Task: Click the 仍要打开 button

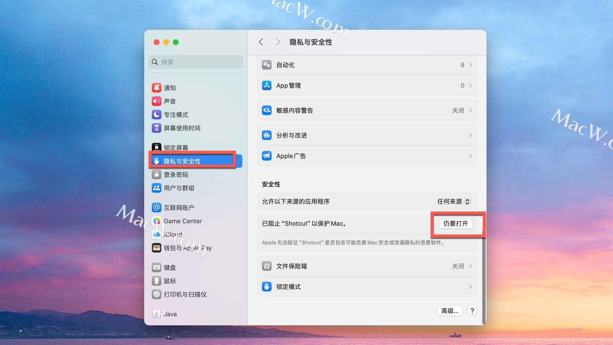Action: point(456,224)
